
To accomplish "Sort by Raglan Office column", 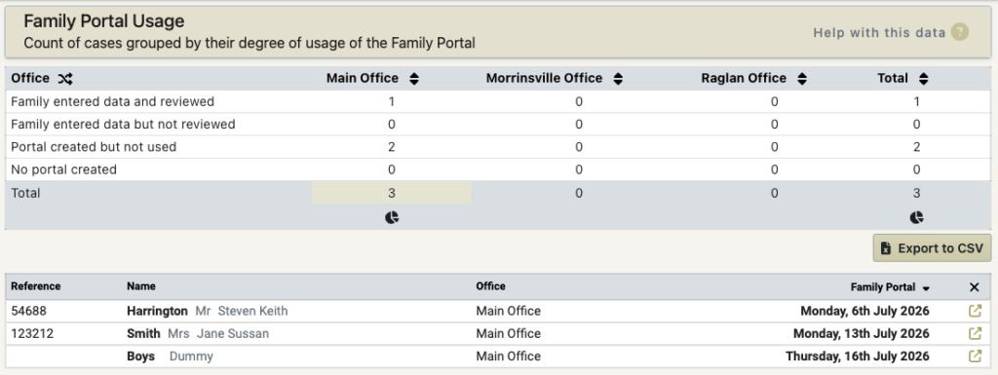I will click(802, 79).
